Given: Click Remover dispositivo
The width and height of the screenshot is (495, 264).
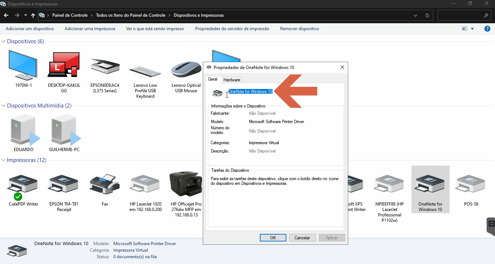Looking at the screenshot, I should pos(299,29).
